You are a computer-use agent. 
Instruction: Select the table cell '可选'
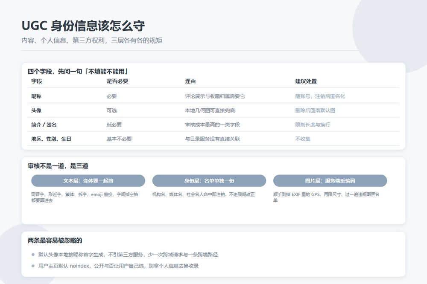(x=111, y=110)
